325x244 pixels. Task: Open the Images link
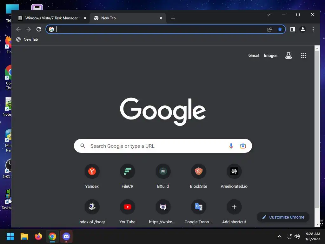pyautogui.click(x=270, y=55)
